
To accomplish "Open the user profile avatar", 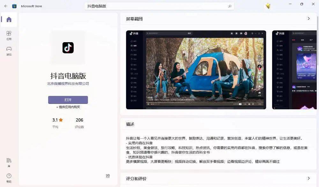I will [268, 6].
